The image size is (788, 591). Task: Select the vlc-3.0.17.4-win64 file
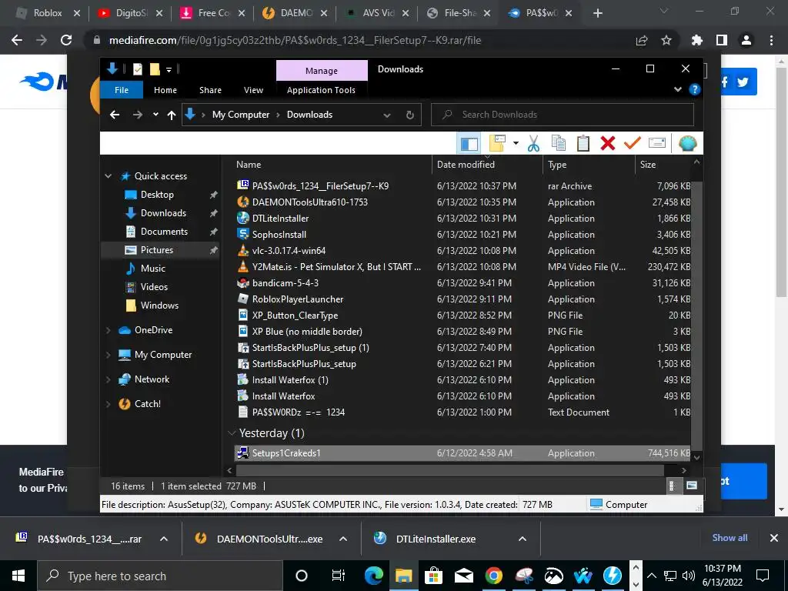pyautogui.click(x=289, y=250)
